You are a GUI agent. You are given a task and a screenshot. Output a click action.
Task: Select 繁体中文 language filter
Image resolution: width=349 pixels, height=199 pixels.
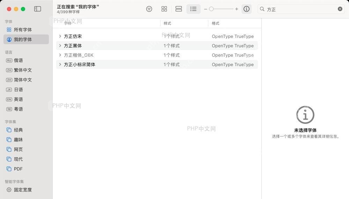pyautogui.click(x=26, y=70)
